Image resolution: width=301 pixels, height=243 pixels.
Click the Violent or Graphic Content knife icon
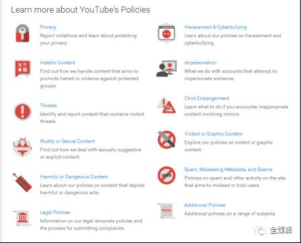click(x=167, y=140)
